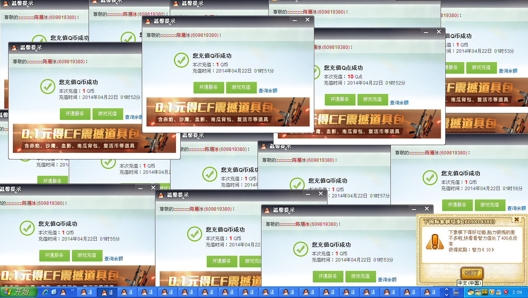Click 游戏充值 in the 01时55分 dialog
The width and height of the screenshot is (528, 298).
[x=87, y=256]
